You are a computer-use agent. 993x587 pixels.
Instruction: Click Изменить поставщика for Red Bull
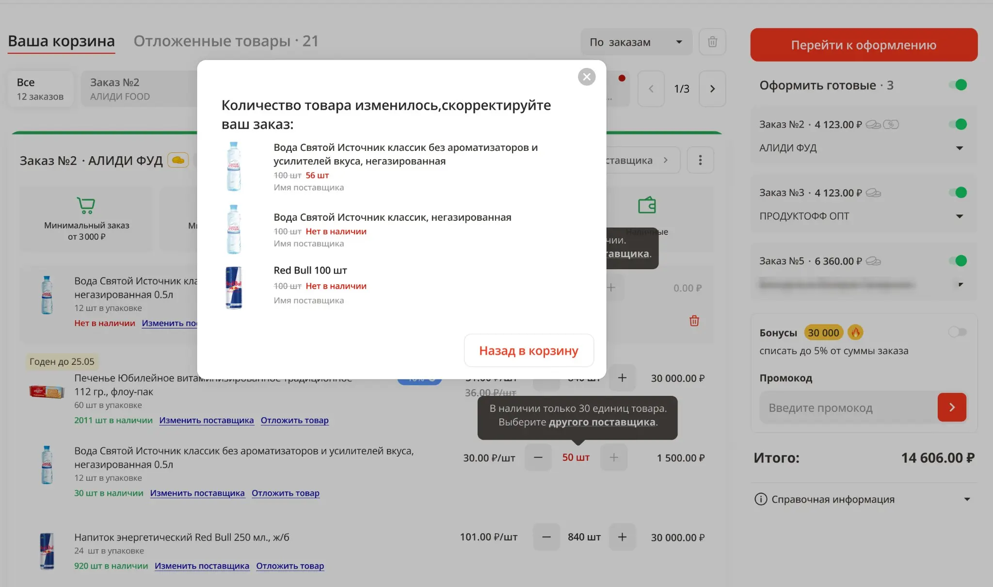(202, 566)
